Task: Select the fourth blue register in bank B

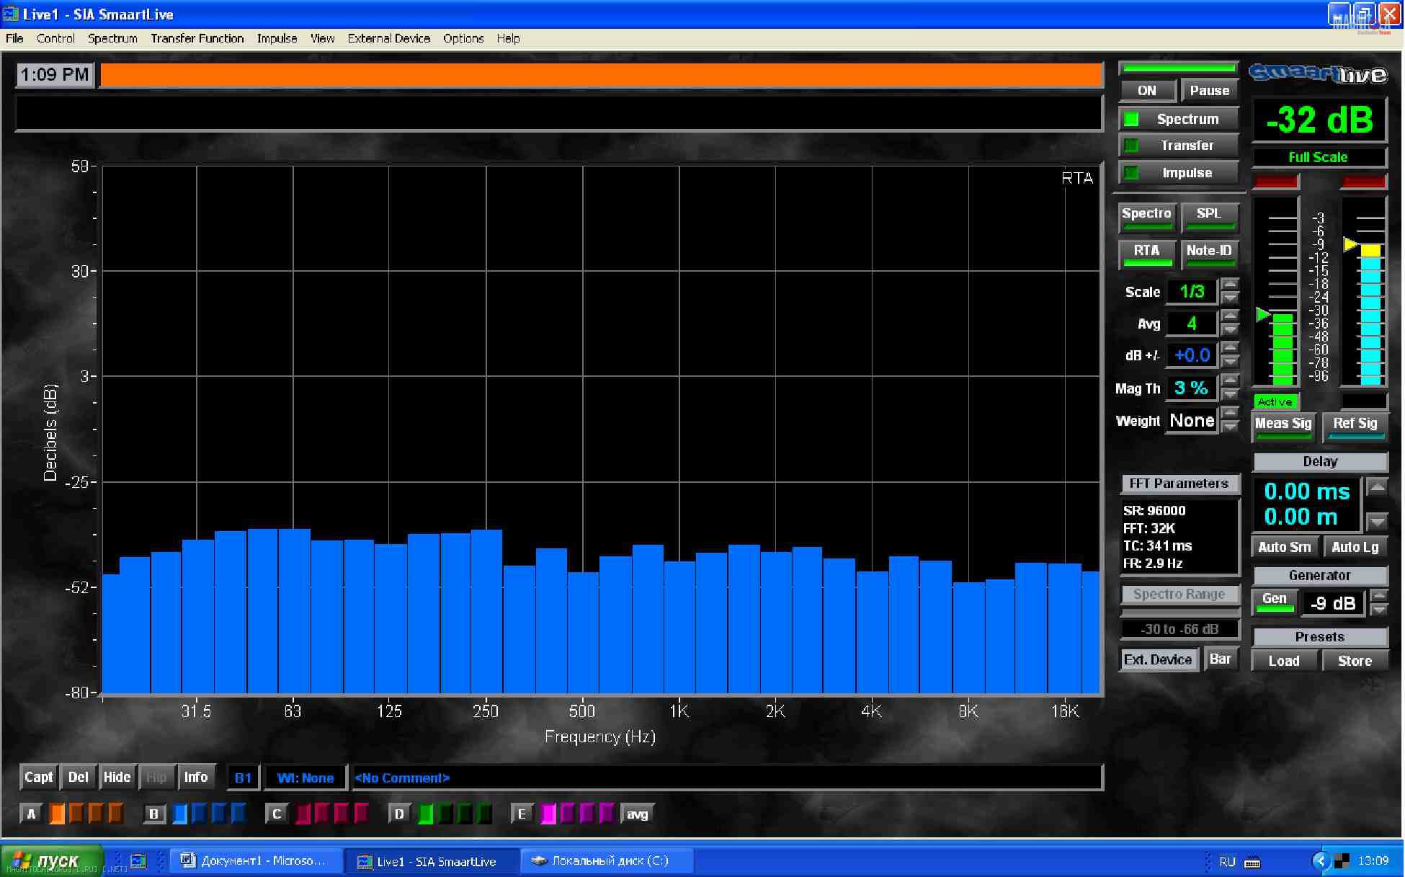Action: coord(238,814)
